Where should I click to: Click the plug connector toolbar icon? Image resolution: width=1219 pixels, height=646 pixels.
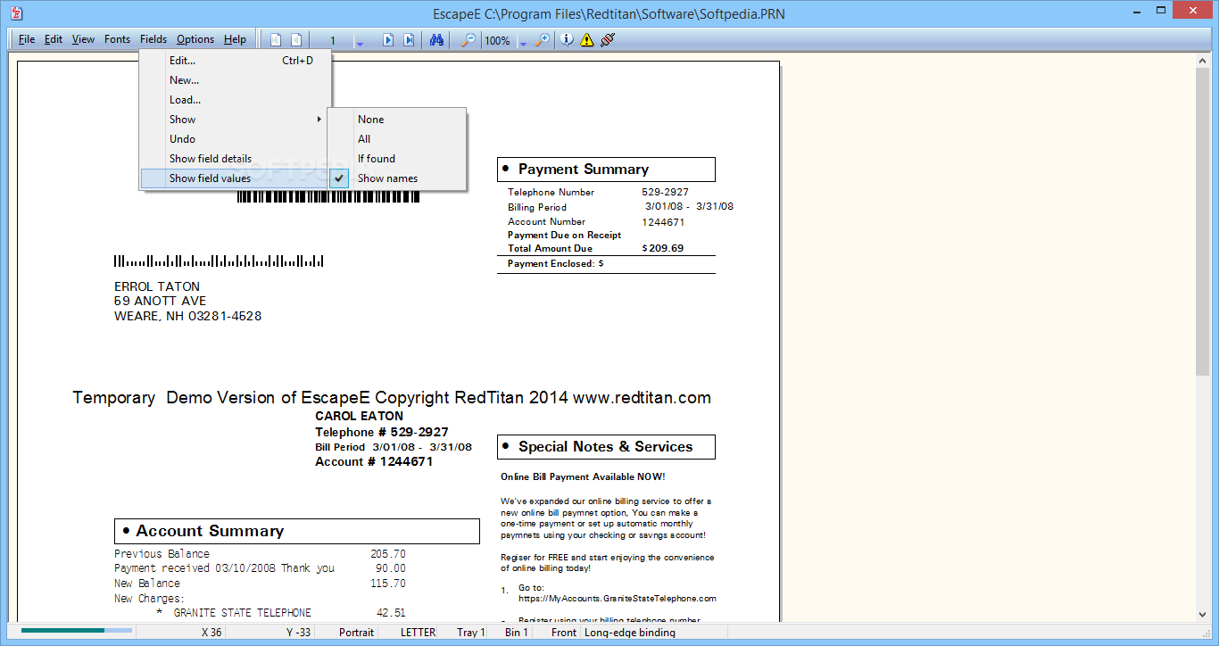[608, 39]
